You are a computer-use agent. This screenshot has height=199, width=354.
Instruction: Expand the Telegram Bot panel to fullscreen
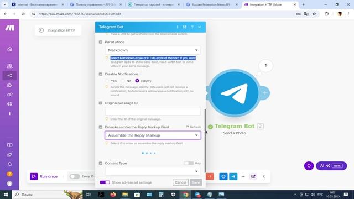184,27
